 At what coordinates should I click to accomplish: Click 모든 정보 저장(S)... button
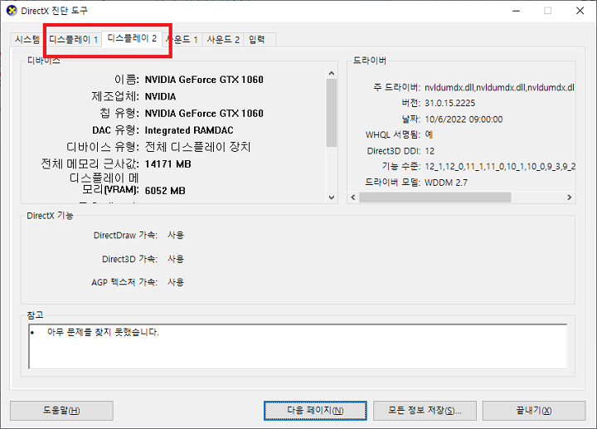425,411
